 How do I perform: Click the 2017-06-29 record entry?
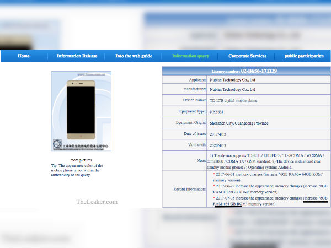point(270,189)
